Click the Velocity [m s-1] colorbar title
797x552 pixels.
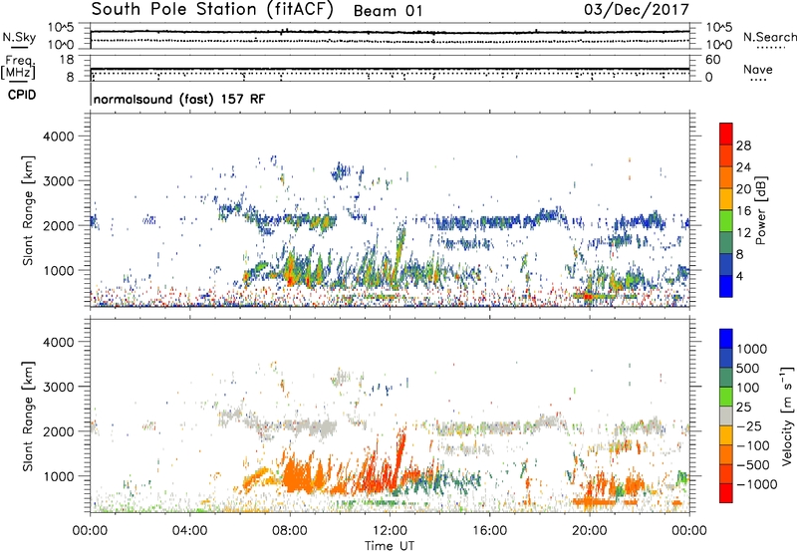pyautogui.click(x=788, y=415)
